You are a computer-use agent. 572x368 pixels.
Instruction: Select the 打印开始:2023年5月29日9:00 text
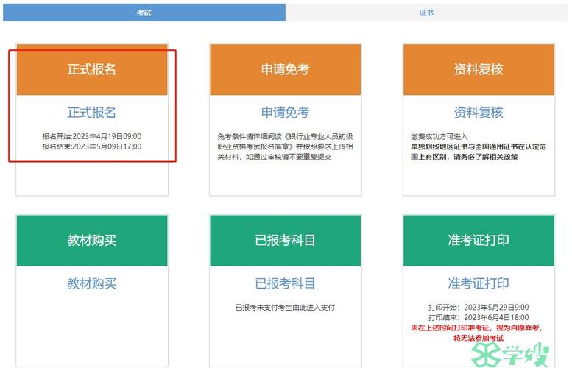click(479, 308)
